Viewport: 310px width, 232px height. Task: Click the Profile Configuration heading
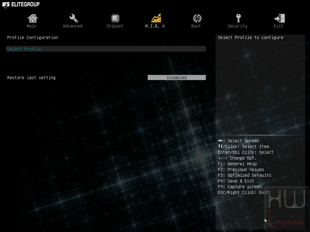(x=33, y=38)
